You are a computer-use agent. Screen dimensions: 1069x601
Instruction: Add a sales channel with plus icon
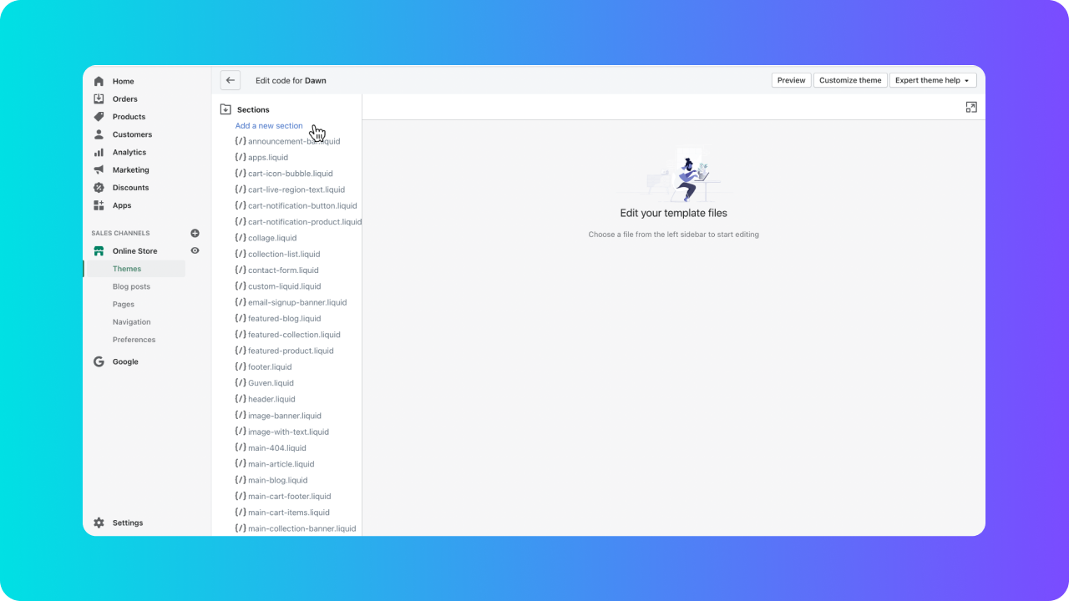[x=195, y=233]
